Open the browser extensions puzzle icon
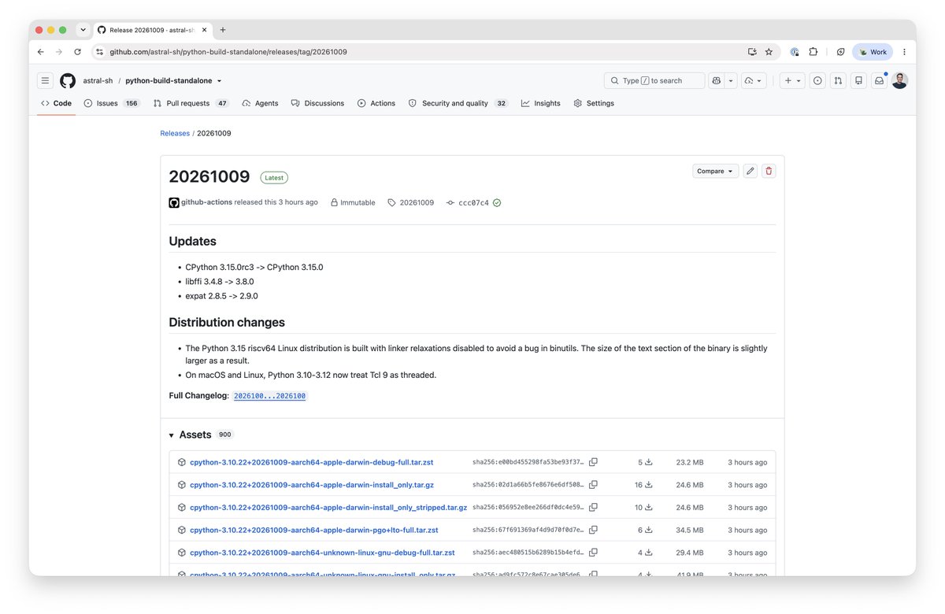 click(x=813, y=52)
